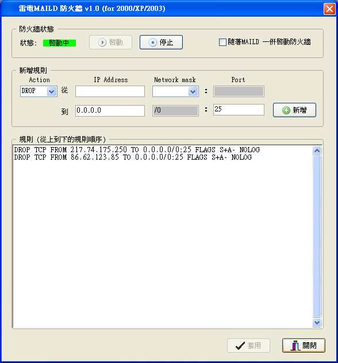This screenshot has width=338, height=363.
Task: Click the rules list scroll down arrow
Action: pyautogui.click(x=317, y=322)
